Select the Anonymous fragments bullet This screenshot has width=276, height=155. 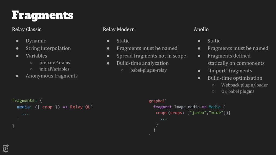coord(51,76)
